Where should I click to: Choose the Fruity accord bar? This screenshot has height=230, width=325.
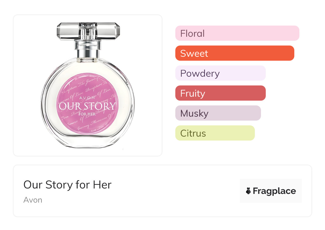(x=220, y=93)
